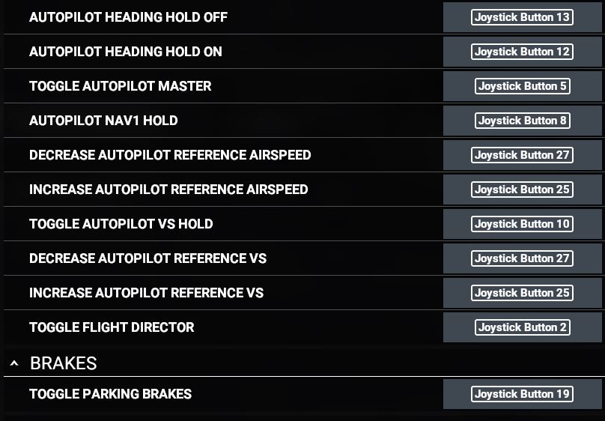
Task: Click Joystick Button 27 for Decrease Reference Airspeed
Action: [522, 155]
